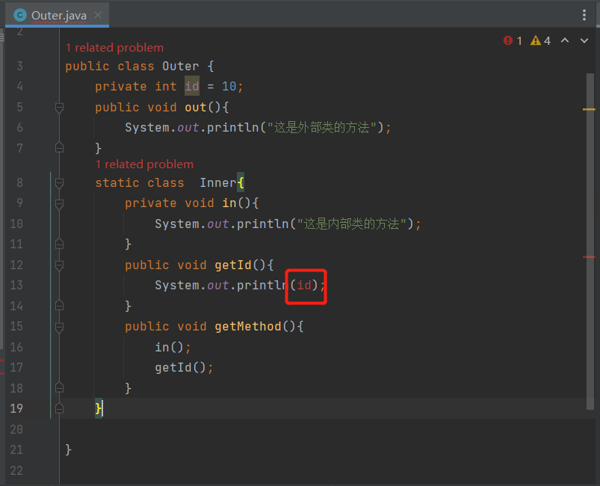Click the editor vertical scrollbar thumb
Screen dimensions: 600x486
pos(590,242)
